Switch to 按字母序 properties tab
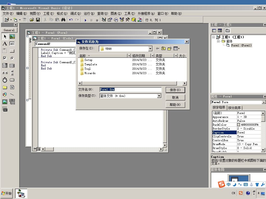 click(x=219, y=108)
